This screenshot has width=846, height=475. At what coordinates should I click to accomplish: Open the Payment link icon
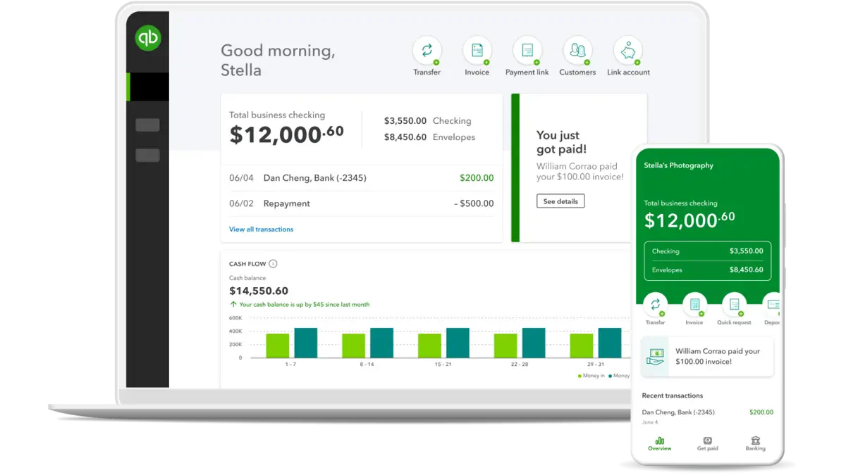tap(527, 51)
